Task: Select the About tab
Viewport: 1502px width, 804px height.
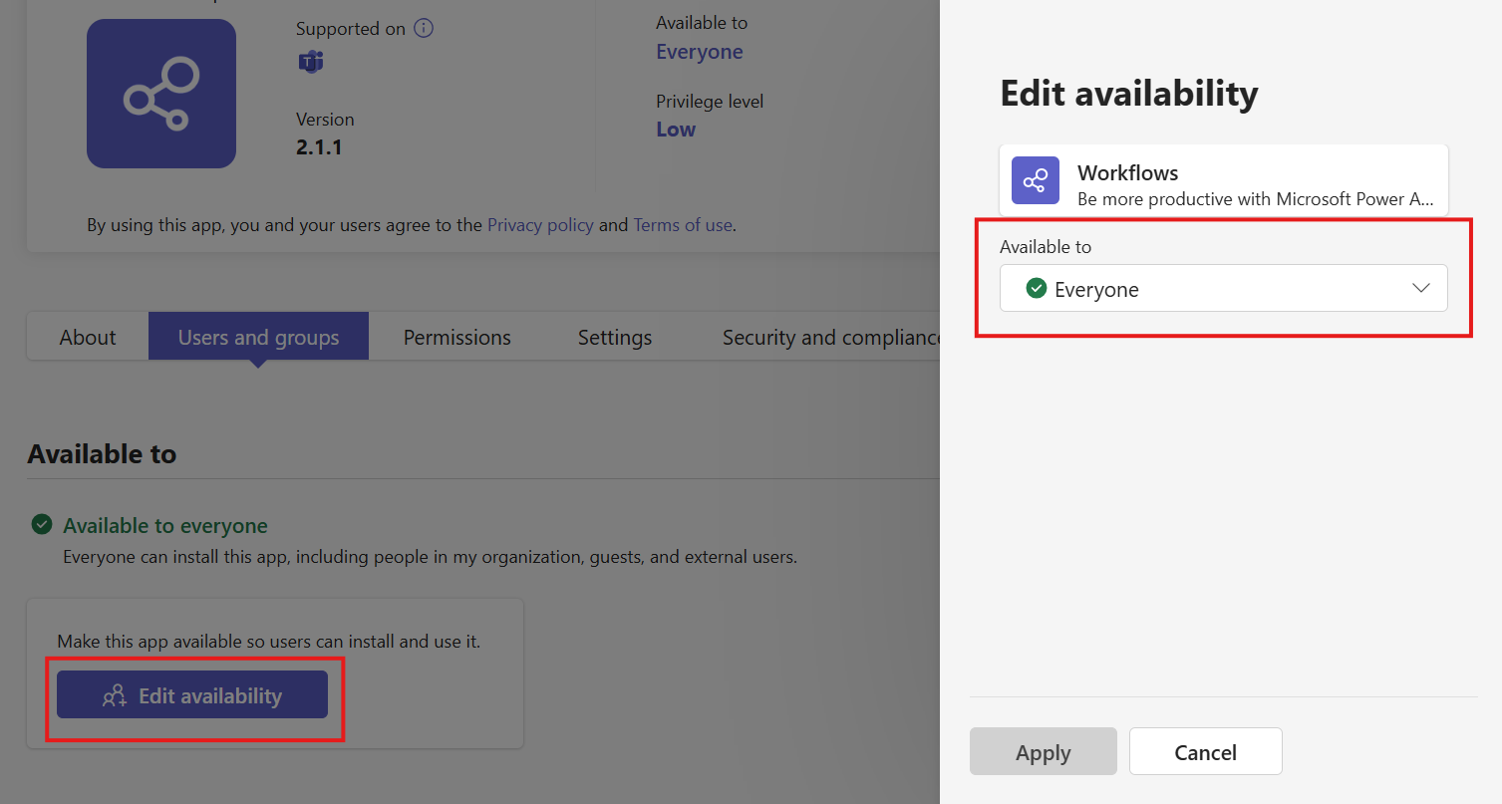Action: click(x=87, y=337)
